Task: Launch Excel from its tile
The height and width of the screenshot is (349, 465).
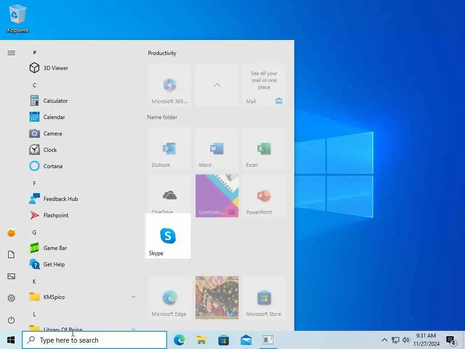Action: pos(264,149)
